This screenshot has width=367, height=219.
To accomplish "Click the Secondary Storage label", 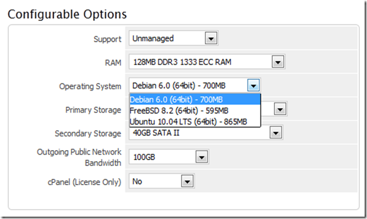I will [x=88, y=134].
